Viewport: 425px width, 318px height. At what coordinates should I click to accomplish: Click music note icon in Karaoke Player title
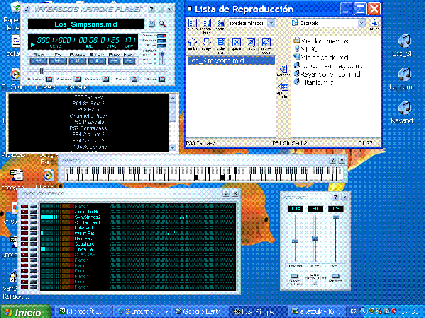pos(26,9)
